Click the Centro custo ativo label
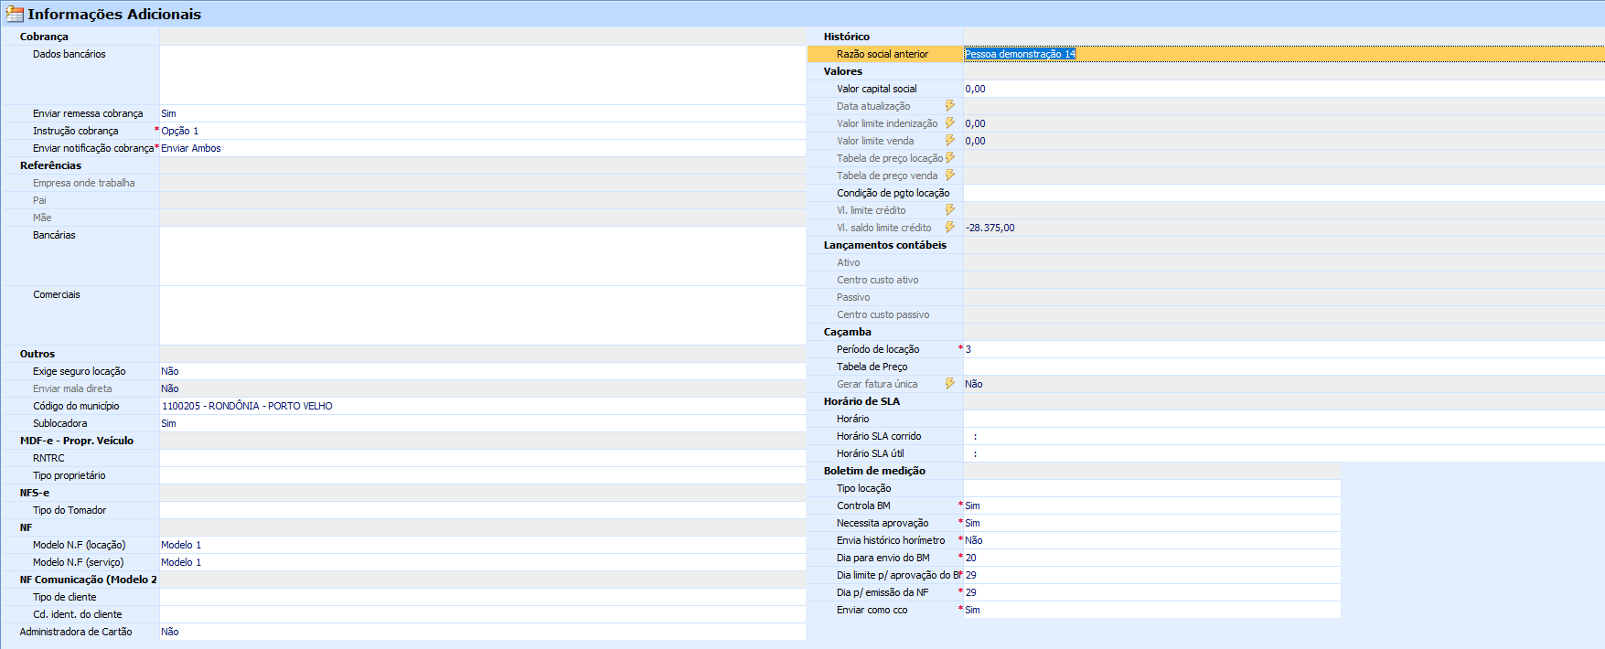 click(878, 280)
